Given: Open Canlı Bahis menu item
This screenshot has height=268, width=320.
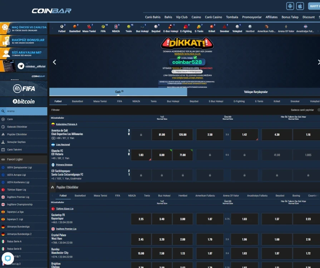Looking at the screenshot, I should pyautogui.click(x=153, y=17).
